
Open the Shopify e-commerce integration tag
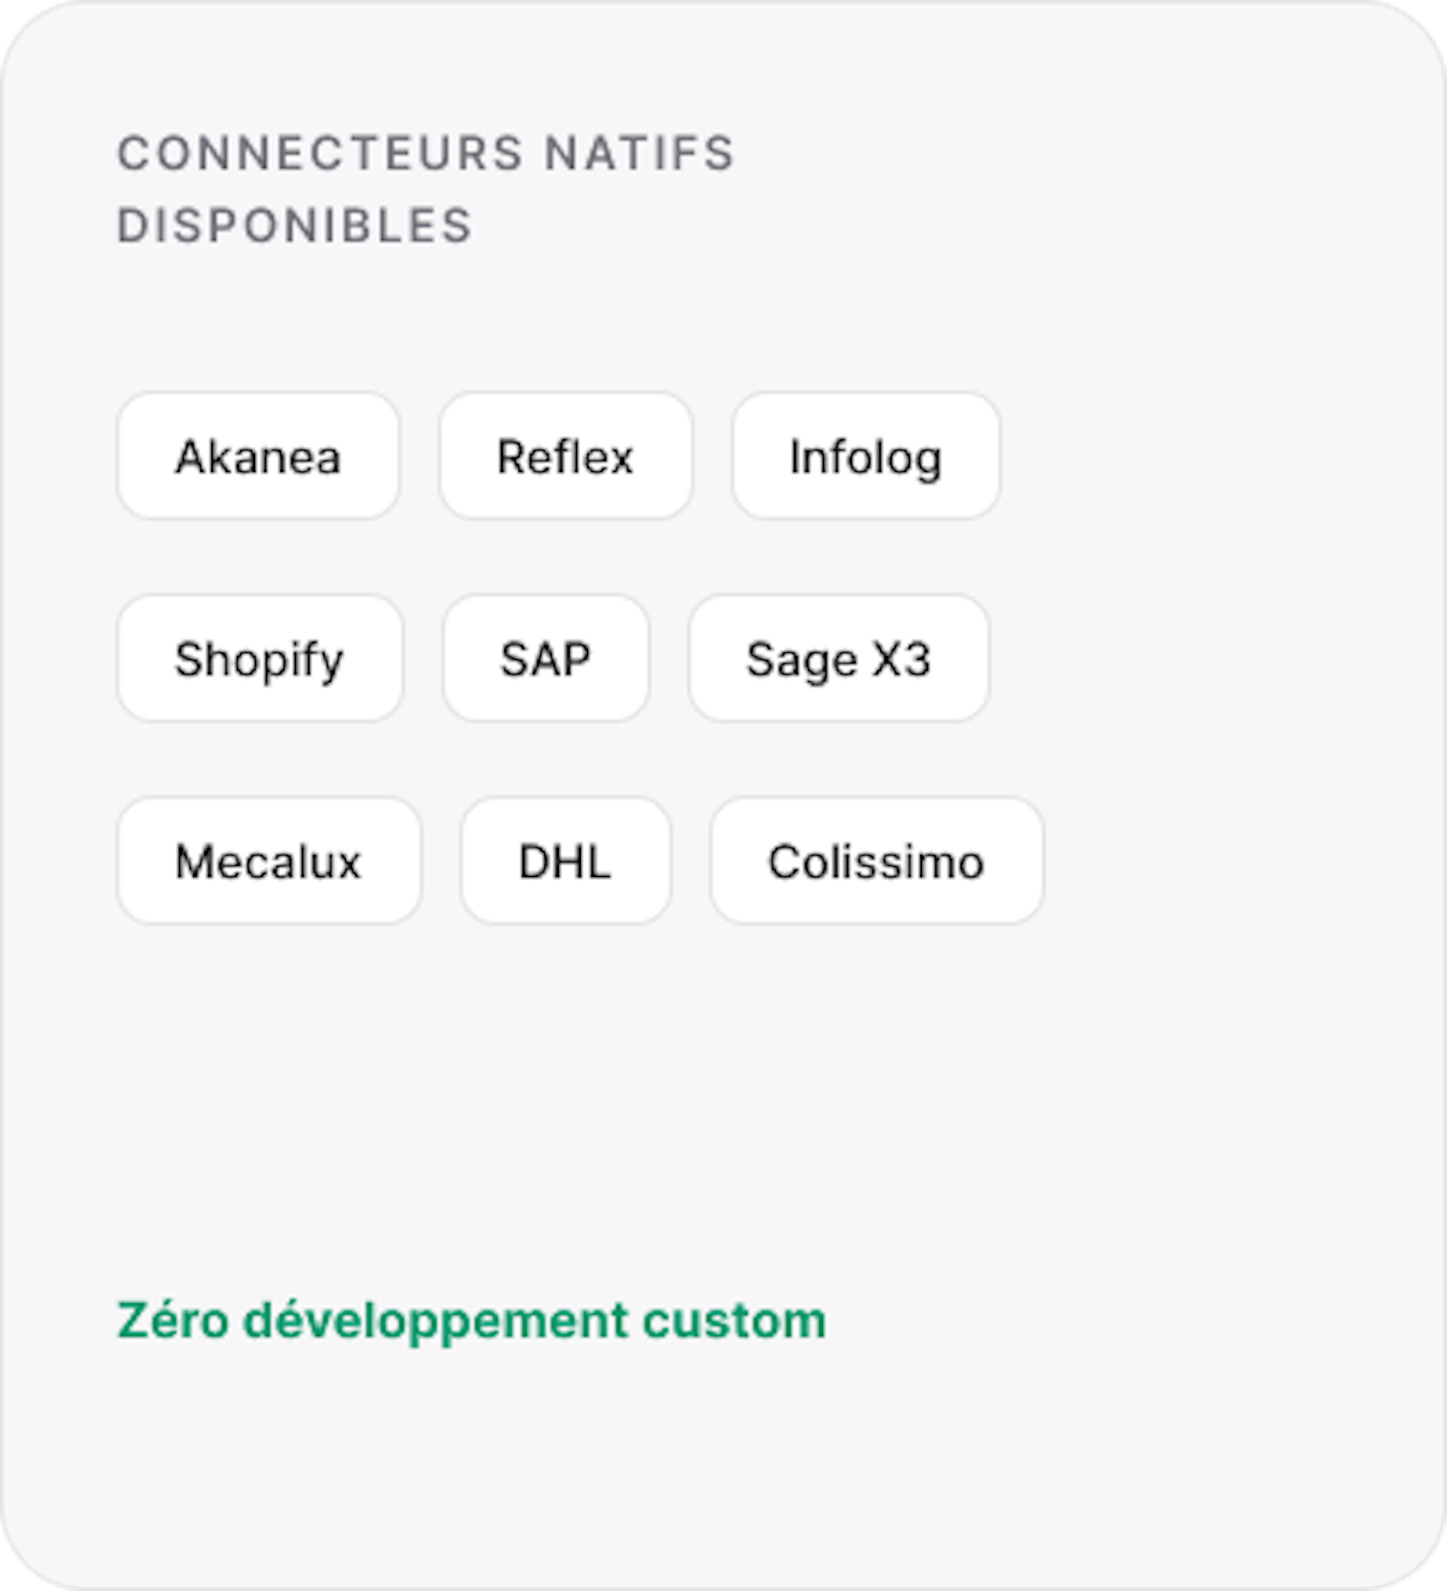[x=260, y=658]
